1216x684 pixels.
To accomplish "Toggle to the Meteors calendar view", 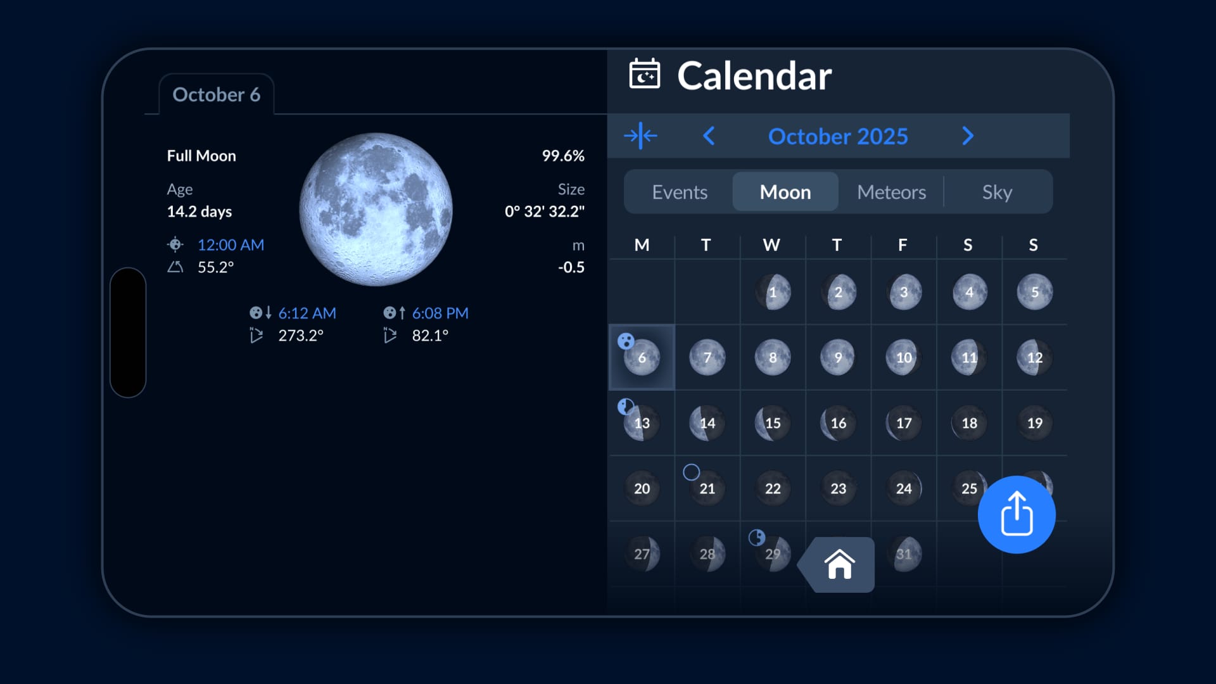I will click(892, 191).
